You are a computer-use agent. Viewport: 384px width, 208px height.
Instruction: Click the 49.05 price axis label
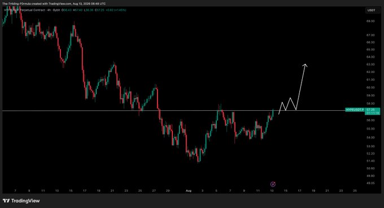(x=371, y=183)
